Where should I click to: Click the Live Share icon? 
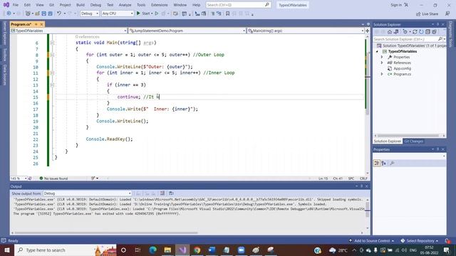pyautogui.click(x=418, y=14)
